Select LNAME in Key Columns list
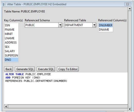Screen dimensions: 134x112 [x=11, y=38]
